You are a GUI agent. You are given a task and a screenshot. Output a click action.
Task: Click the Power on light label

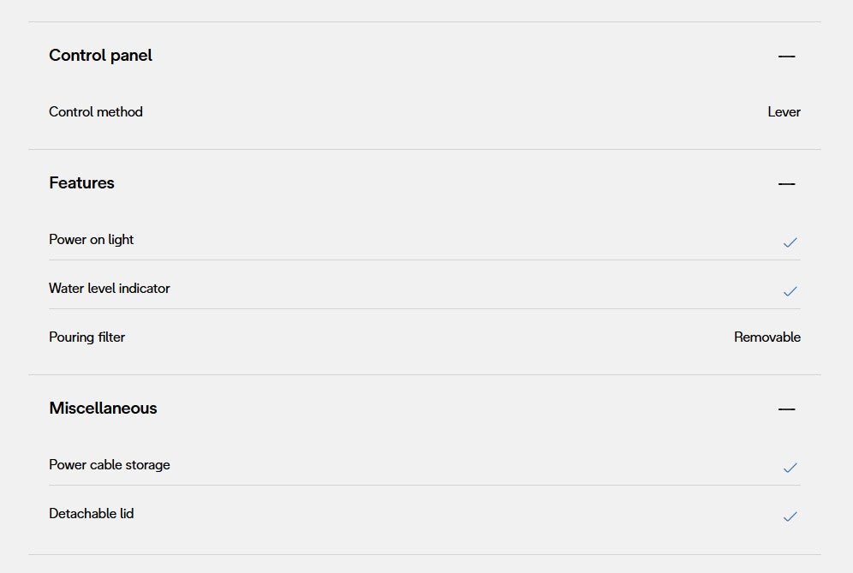[92, 240]
